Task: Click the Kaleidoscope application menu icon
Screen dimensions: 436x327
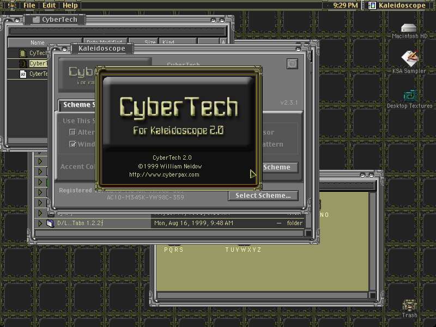Action: 372,5
